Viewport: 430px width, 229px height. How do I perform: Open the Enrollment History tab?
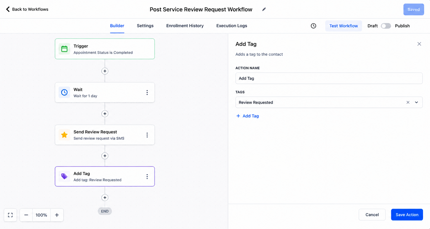pyautogui.click(x=185, y=26)
